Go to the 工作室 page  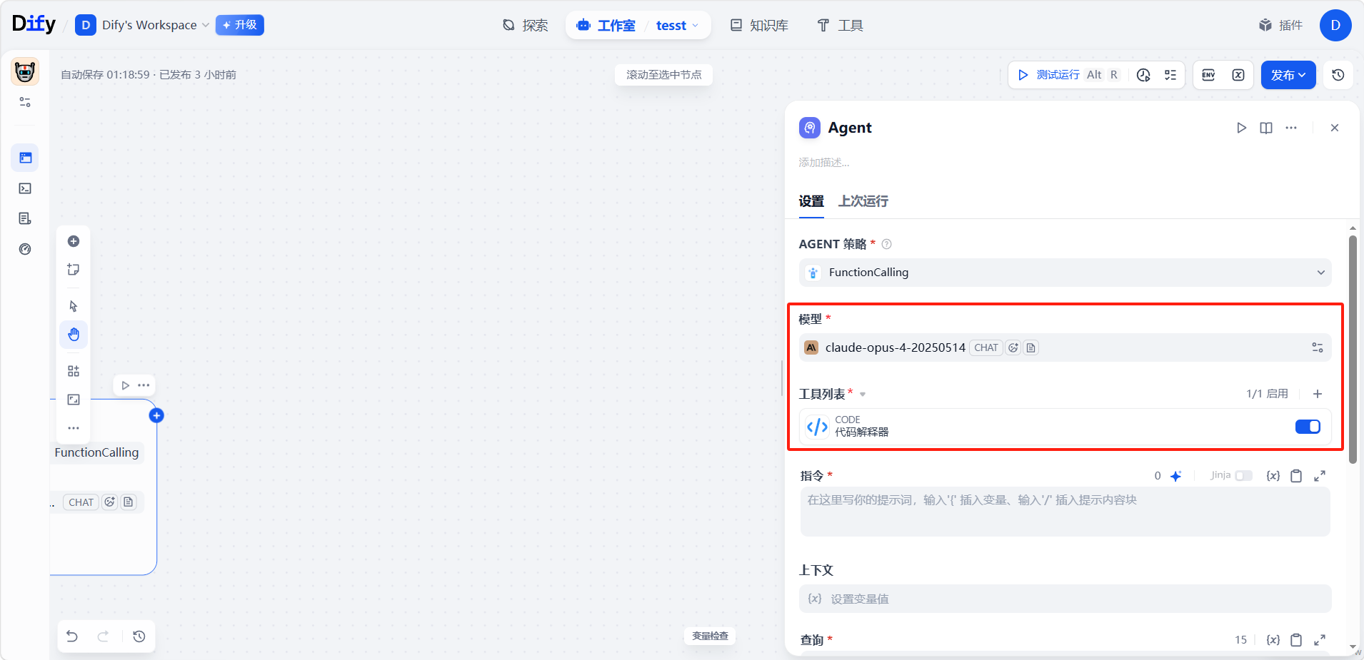606,26
